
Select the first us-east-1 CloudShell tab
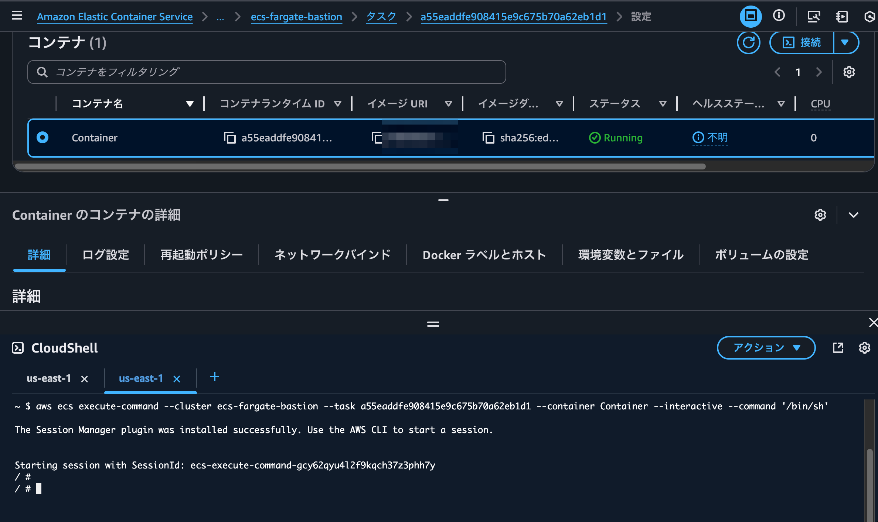(x=48, y=378)
